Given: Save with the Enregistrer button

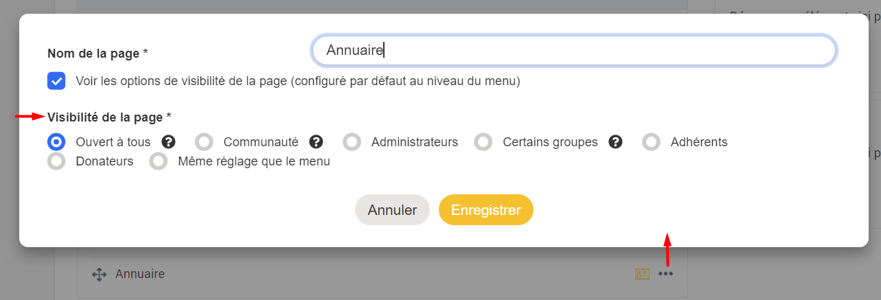Looking at the screenshot, I should point(485,210).
